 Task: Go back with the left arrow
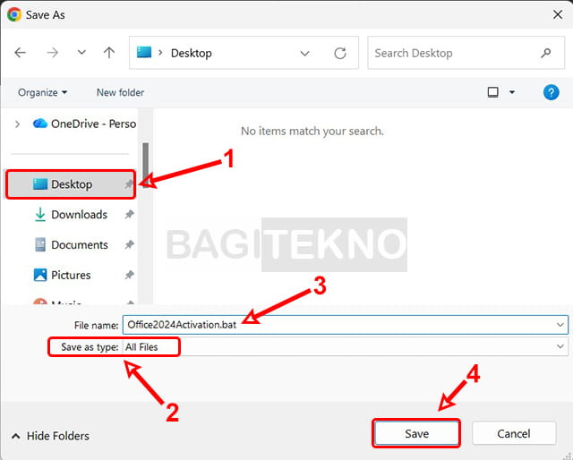[20, 53]
